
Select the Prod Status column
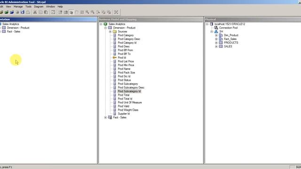(124, 80)
